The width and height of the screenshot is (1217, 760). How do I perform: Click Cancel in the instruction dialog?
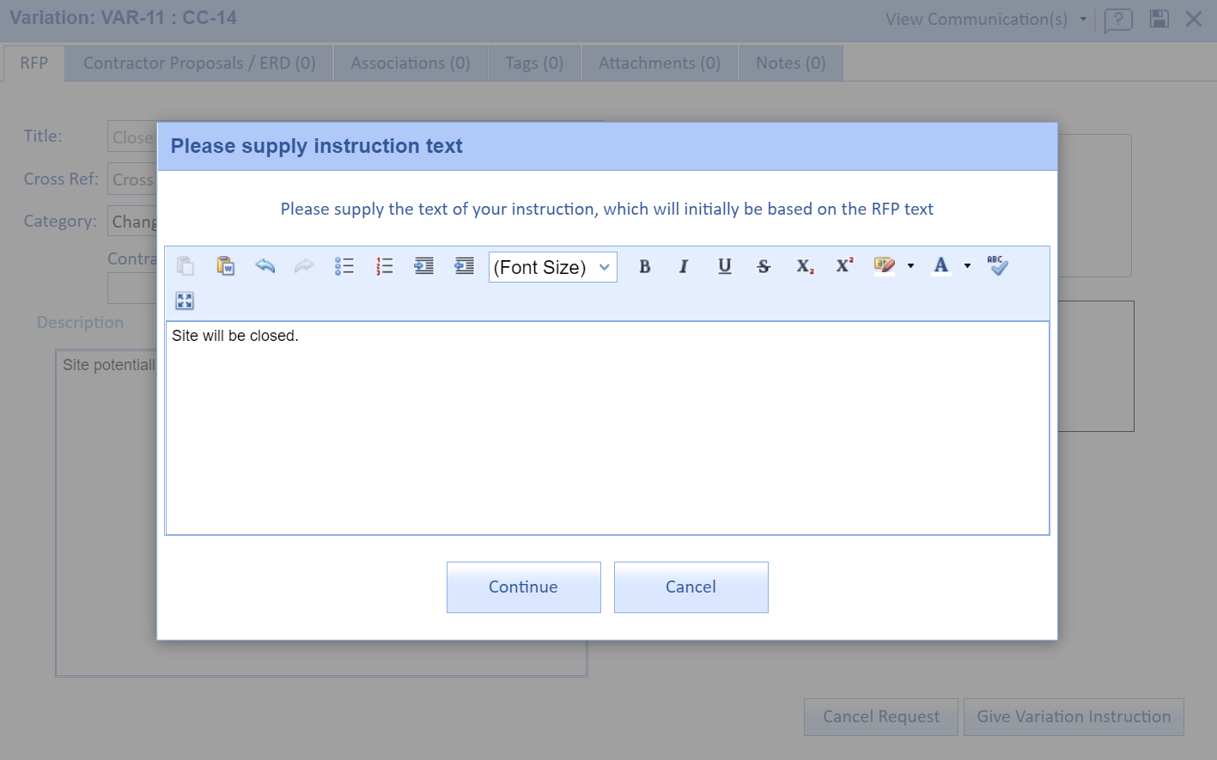coord(691,587)
